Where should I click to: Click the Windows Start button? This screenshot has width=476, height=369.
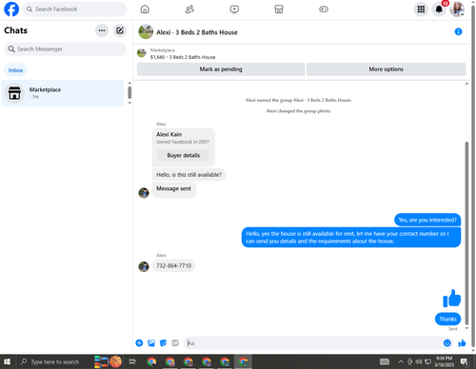(7, 361)
